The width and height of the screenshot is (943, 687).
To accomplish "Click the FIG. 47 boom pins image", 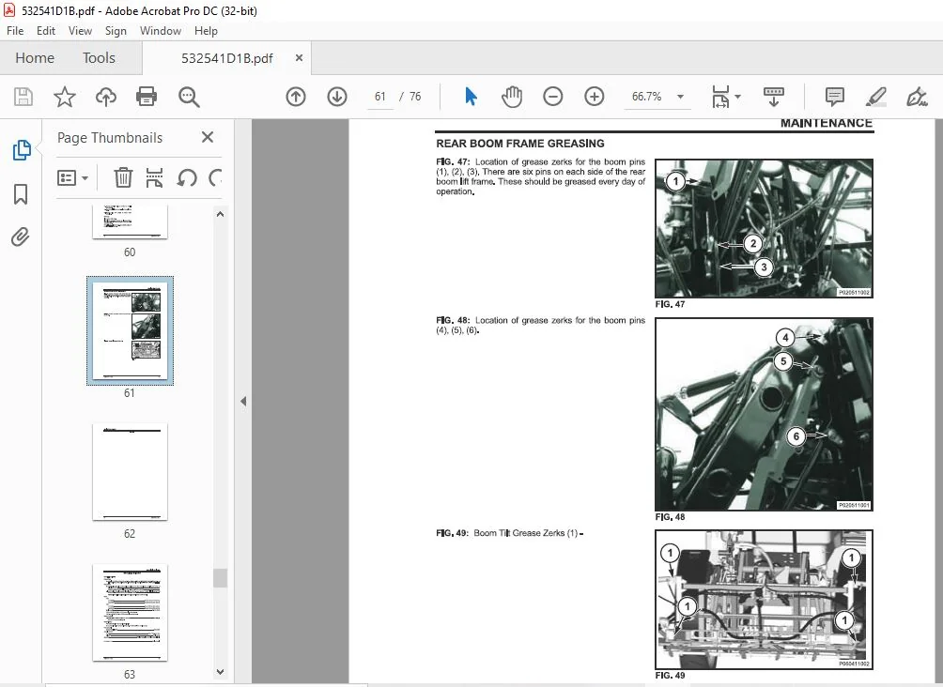I will [x=764, y=228].
